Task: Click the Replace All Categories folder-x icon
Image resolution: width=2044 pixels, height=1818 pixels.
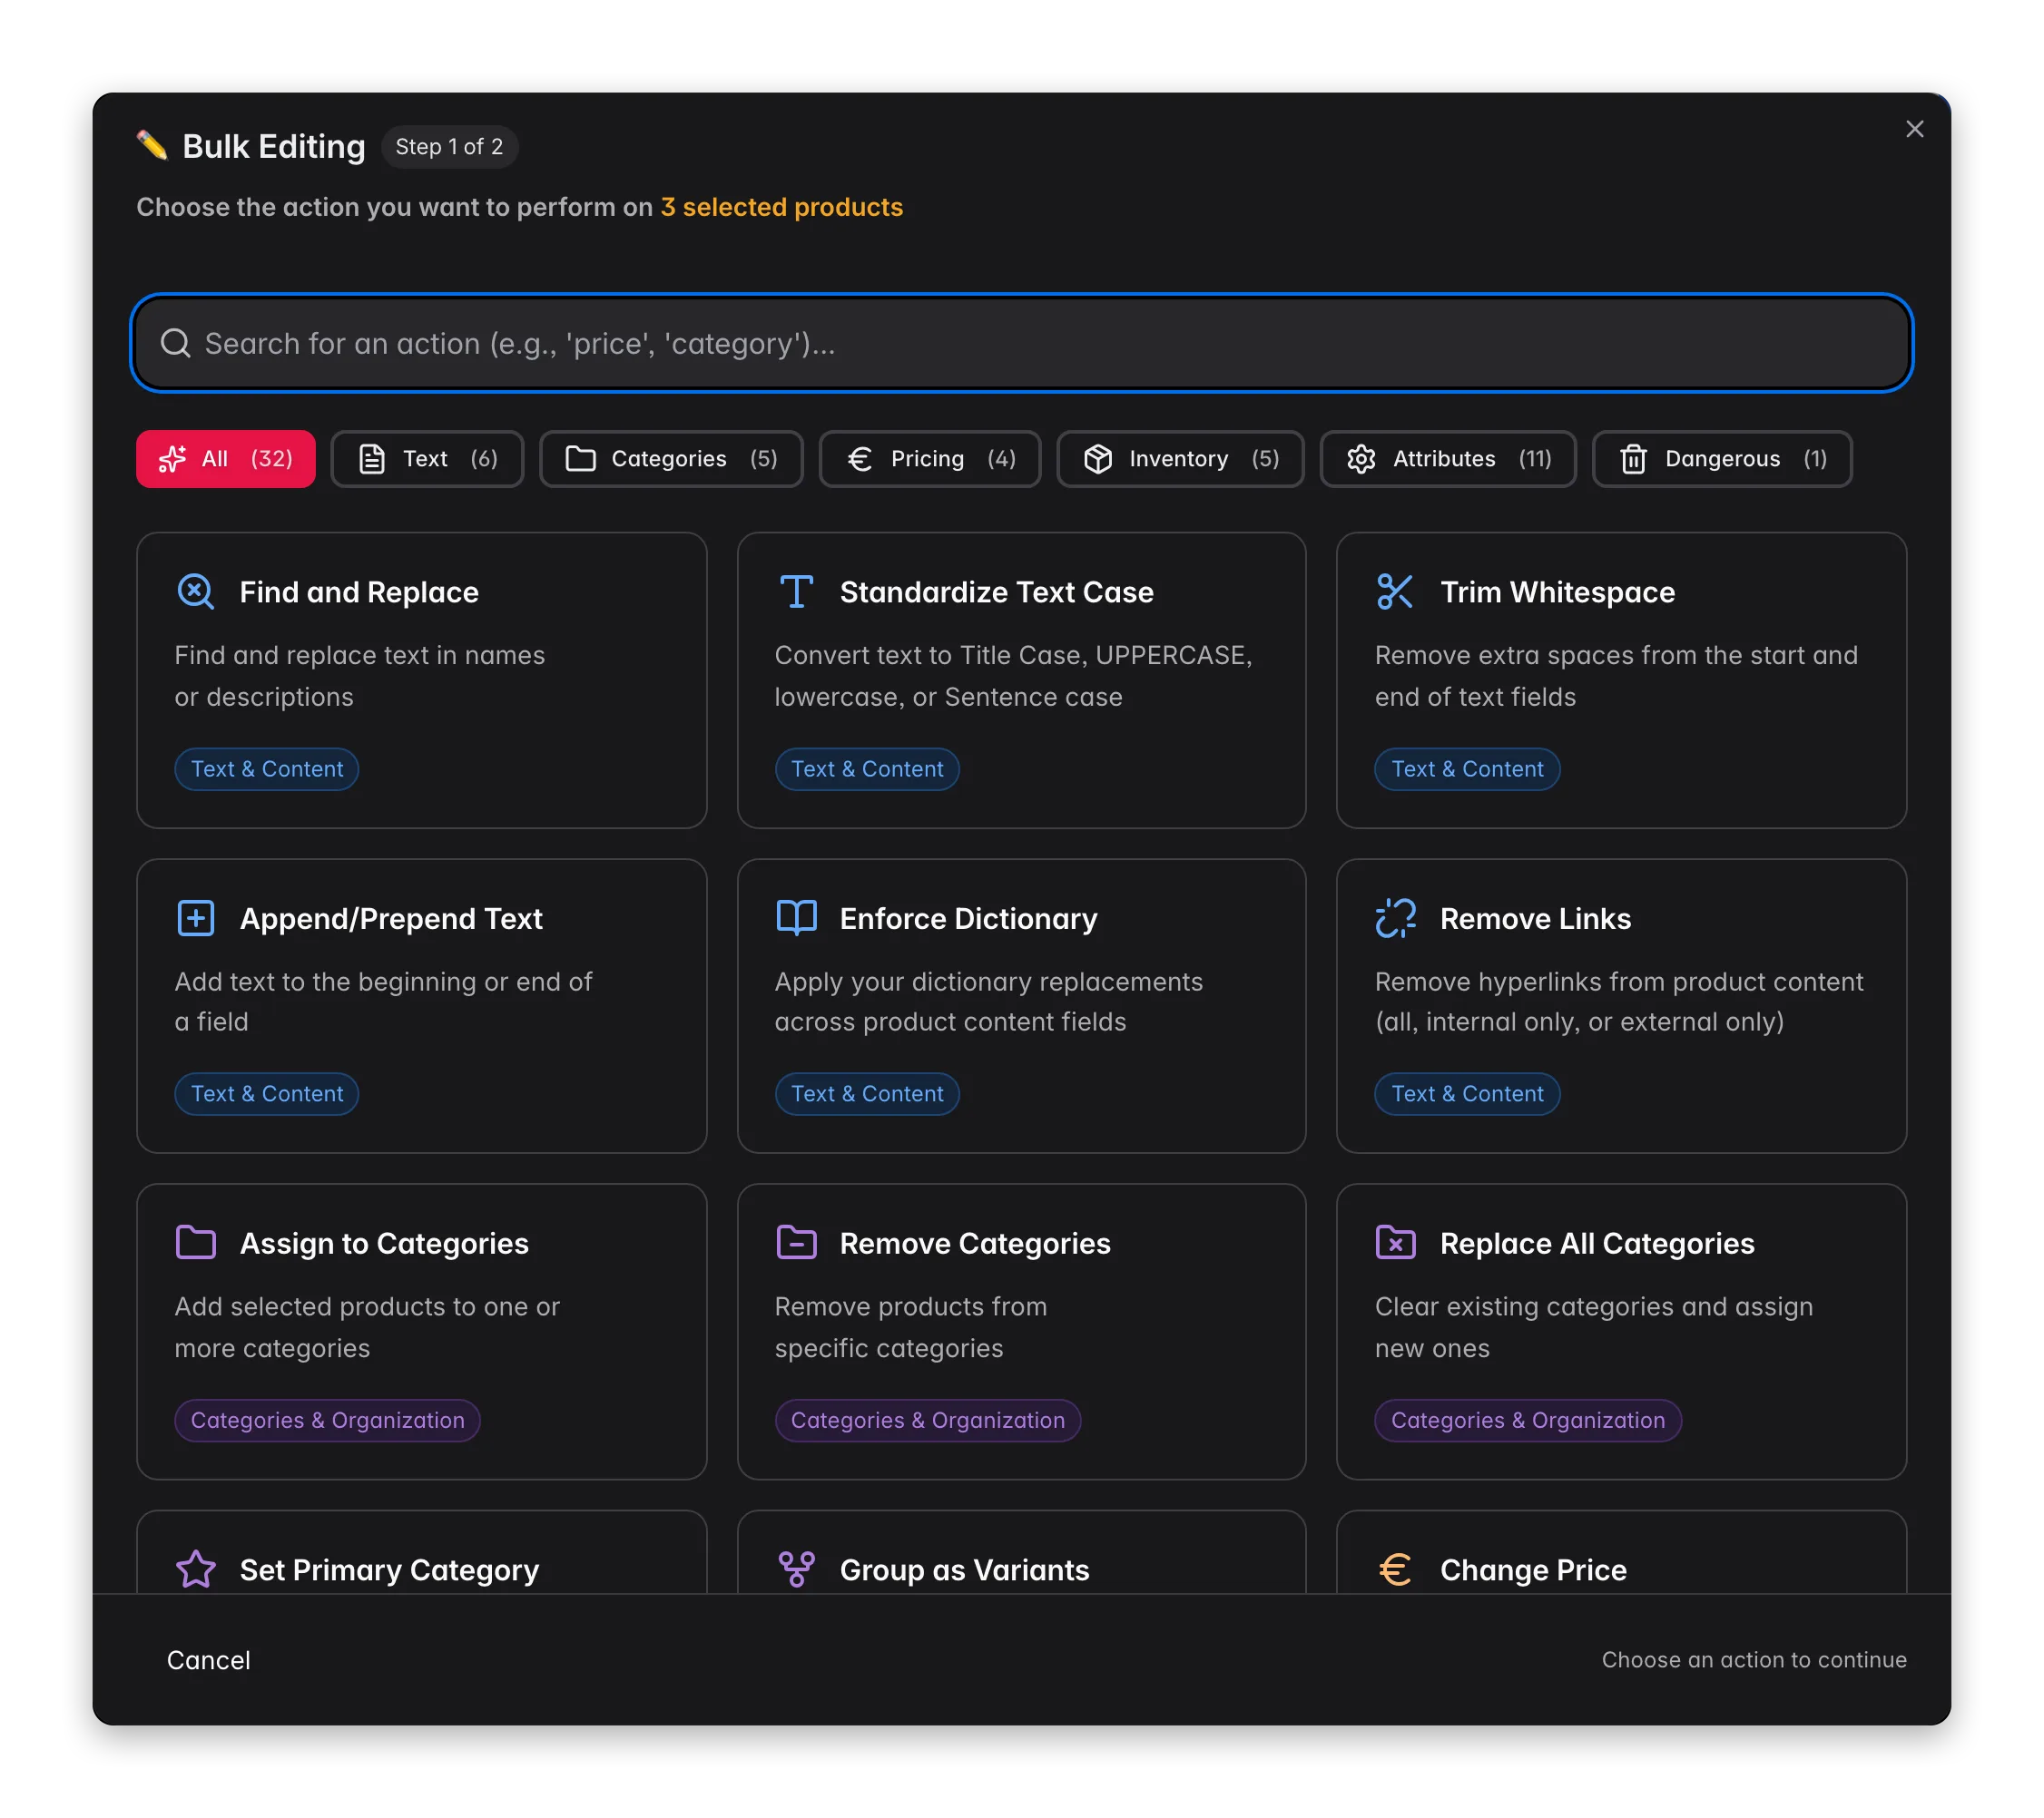Action: tap(1395, 1242)
